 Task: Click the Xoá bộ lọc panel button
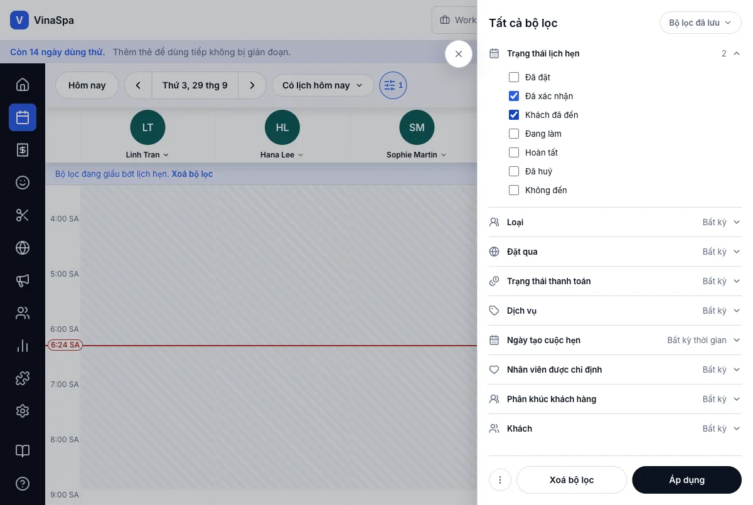(572, 480)
